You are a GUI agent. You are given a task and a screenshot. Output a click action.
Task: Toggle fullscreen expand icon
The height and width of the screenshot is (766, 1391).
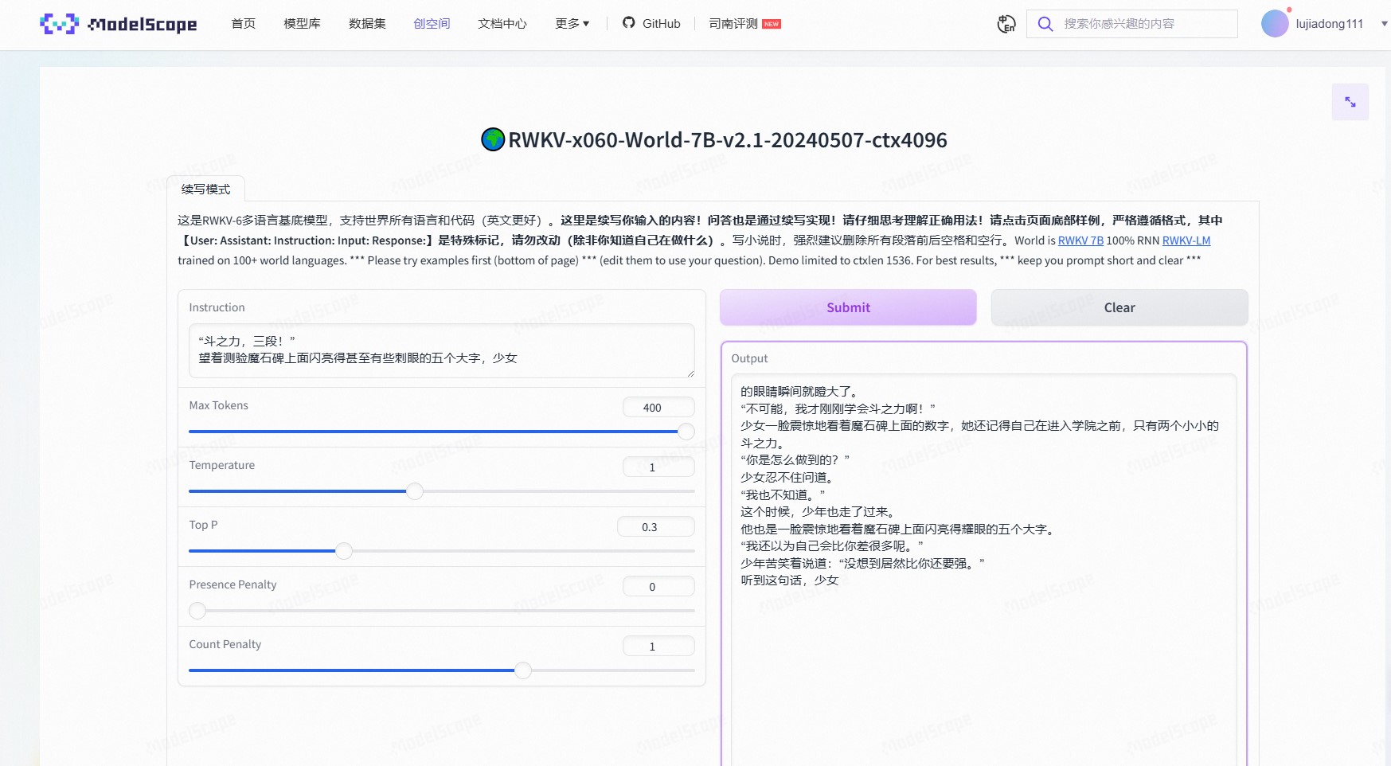click(x=1350, y=102)
